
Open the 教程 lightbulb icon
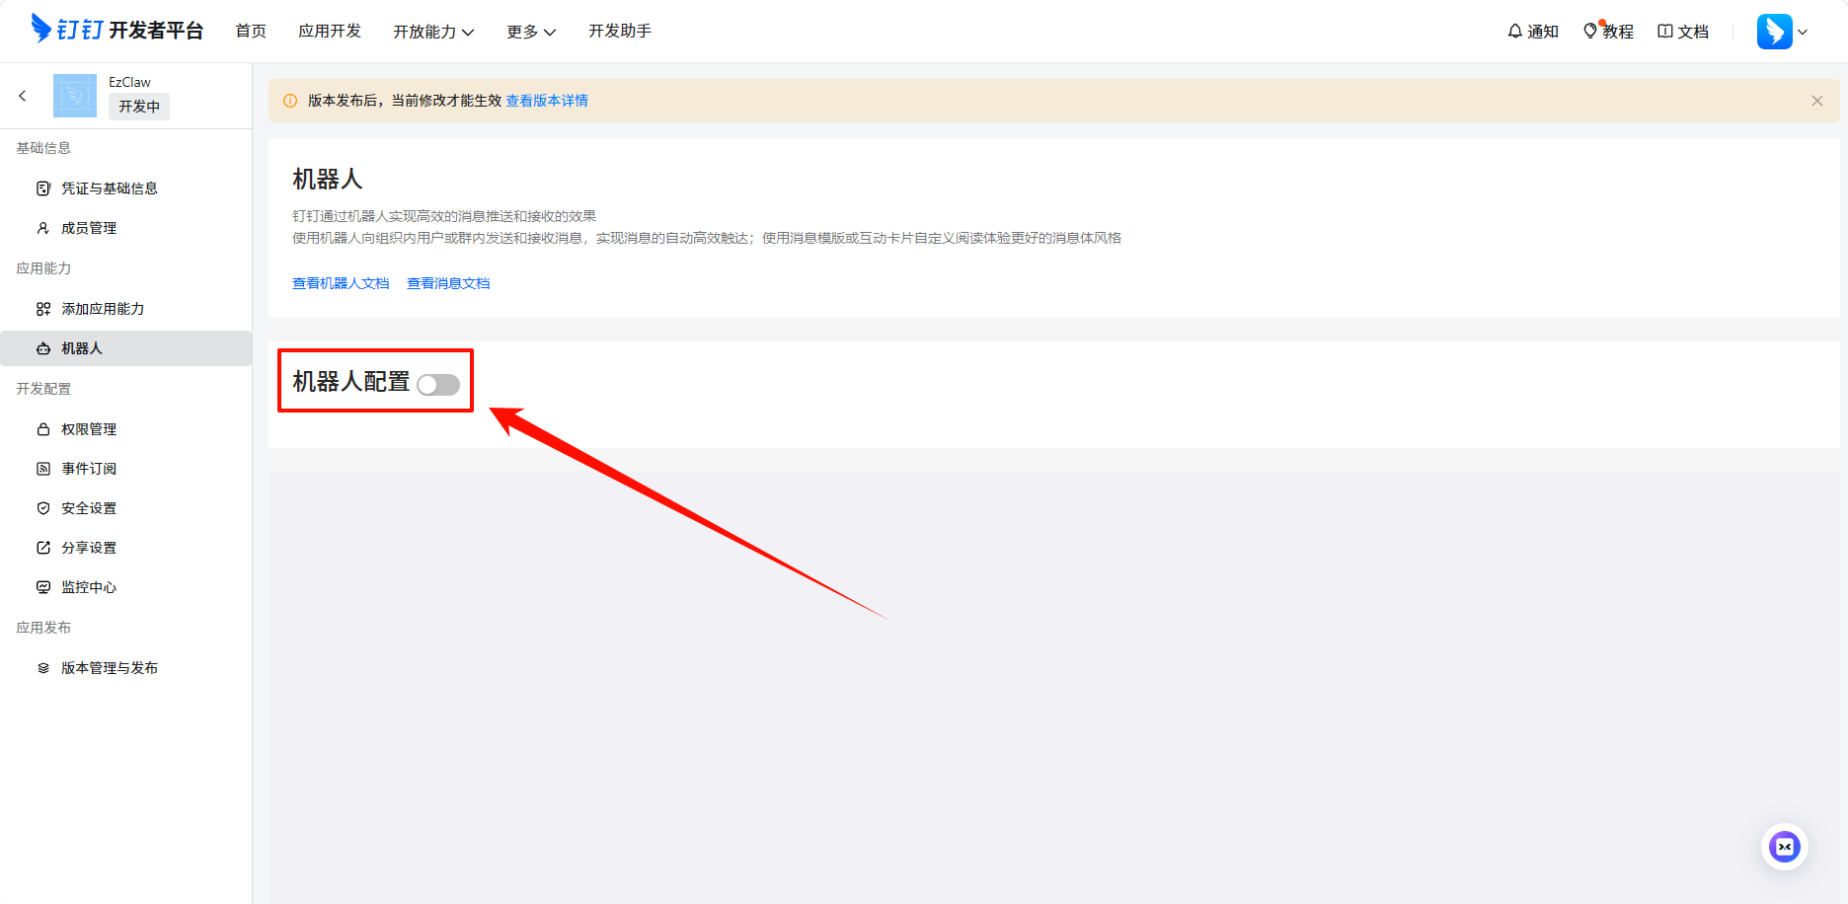1589,32
